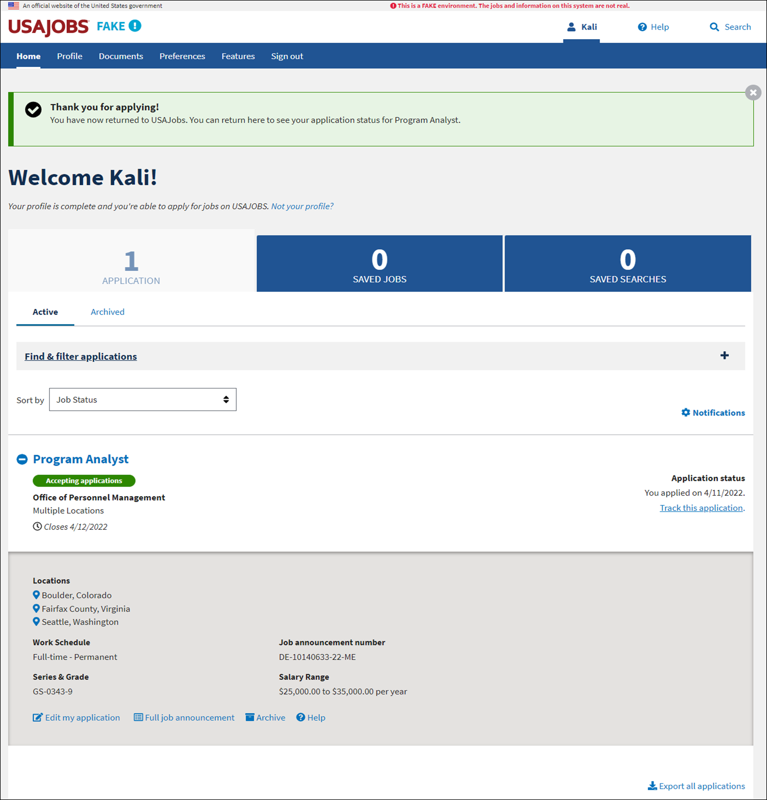Click Office of Personnel Management text
The width and height of the screenshot is (767, 800).
point(99,498)
